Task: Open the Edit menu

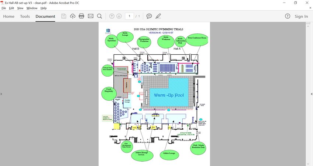Action: [x=11, y=8]
